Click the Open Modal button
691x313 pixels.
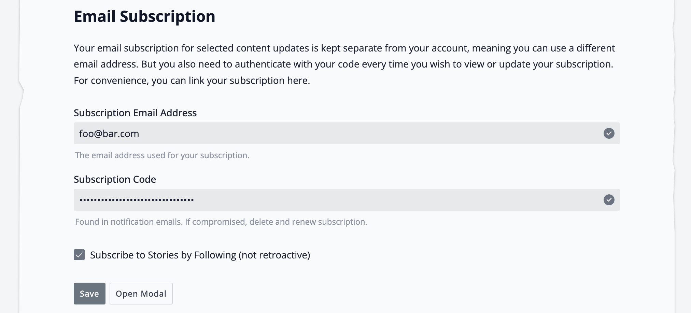141,294
